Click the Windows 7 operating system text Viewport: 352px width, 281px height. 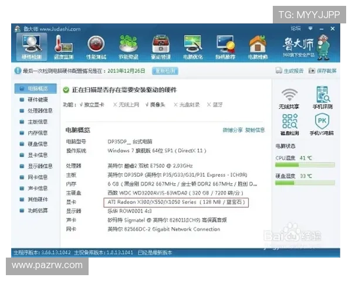157,150
